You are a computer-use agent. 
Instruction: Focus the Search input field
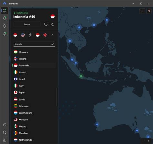34,44
